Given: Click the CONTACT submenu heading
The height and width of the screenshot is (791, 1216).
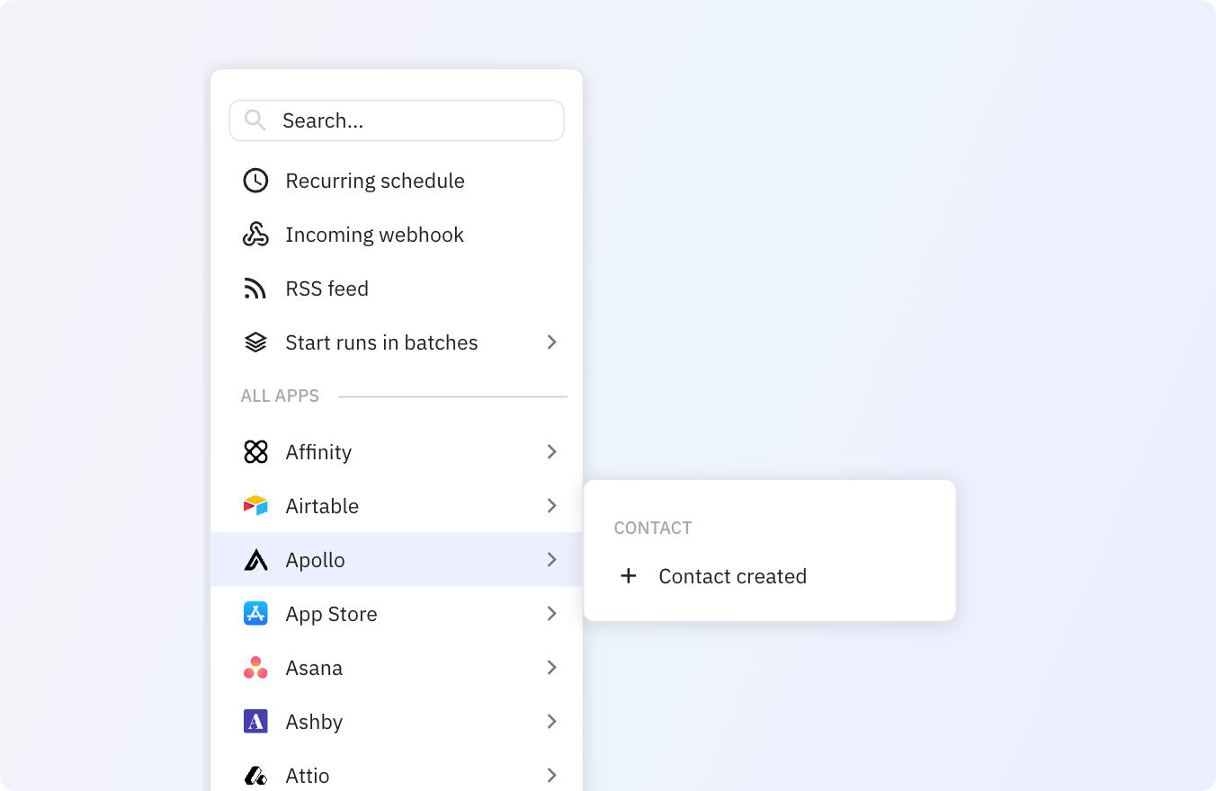Looking at the screenshot, I should pos(653,528).
